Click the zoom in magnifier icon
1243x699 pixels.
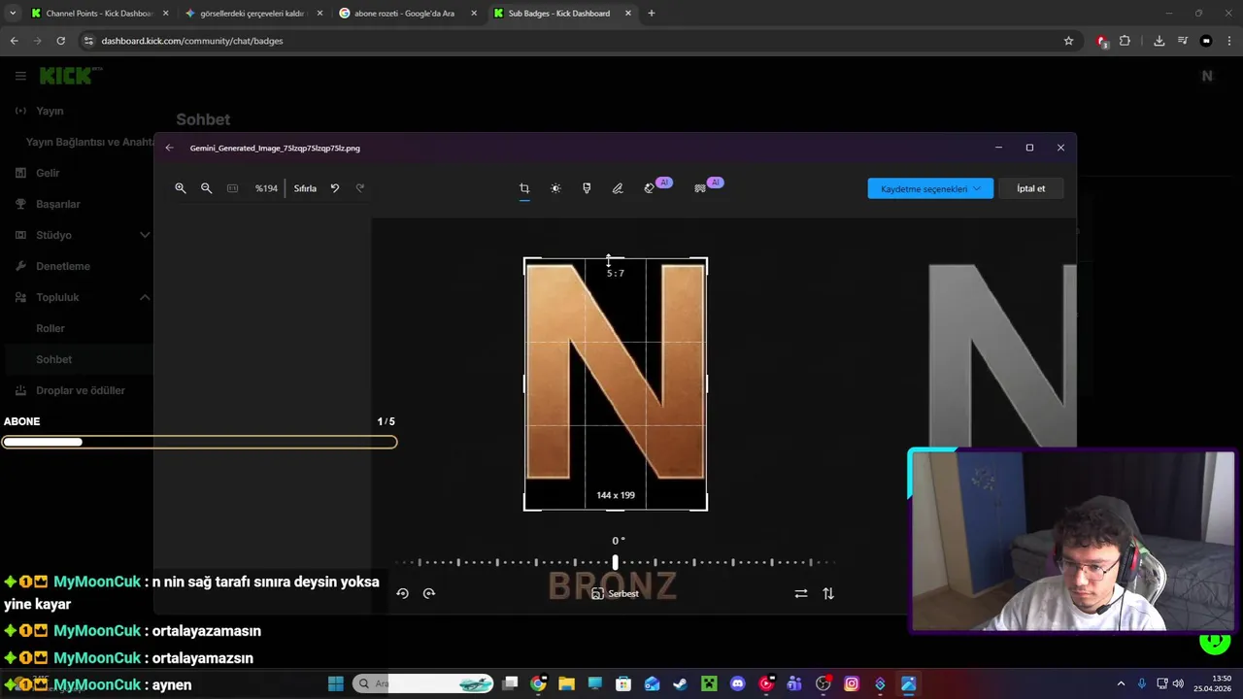181,188
